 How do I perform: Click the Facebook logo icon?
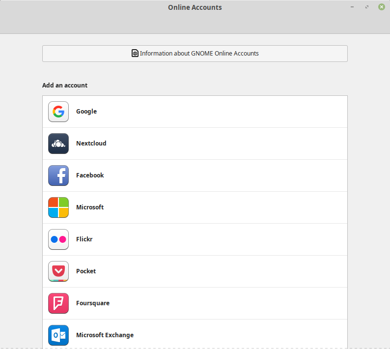pos(58,175)
